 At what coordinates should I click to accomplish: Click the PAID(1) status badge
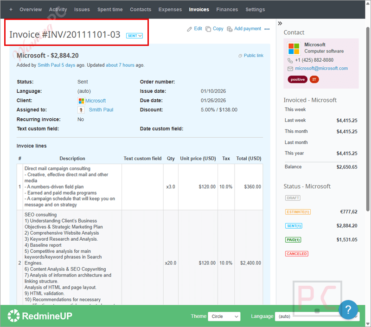click(x=293, y=240)
